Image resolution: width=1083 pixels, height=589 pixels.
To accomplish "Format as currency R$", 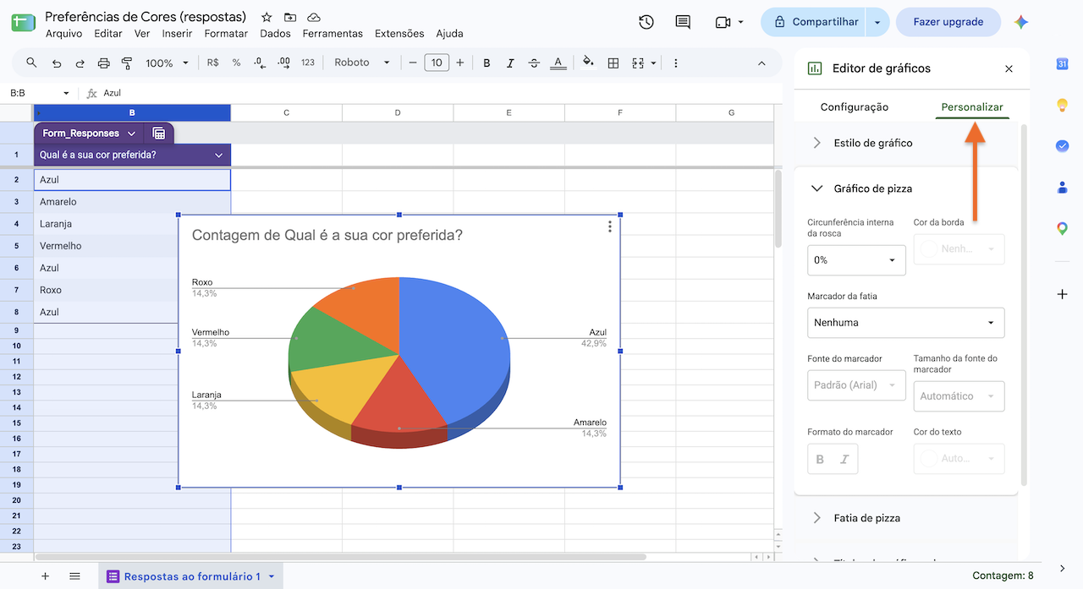I will click(x=212, y=63).
